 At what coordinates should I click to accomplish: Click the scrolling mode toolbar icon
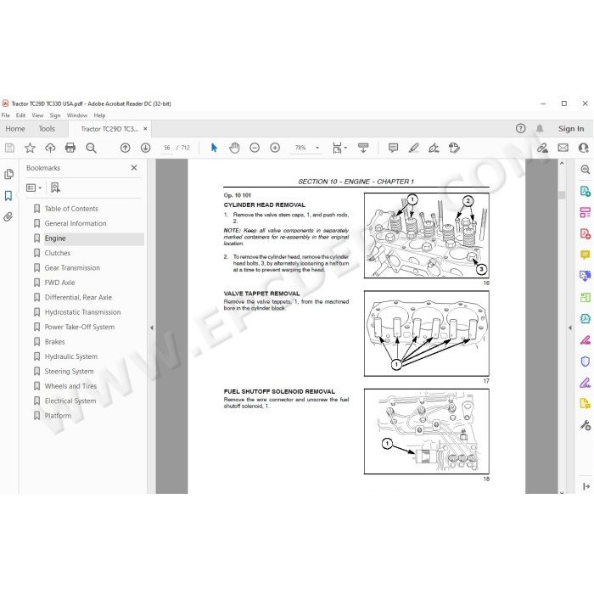pyautogui.click(x=363, y=148)
